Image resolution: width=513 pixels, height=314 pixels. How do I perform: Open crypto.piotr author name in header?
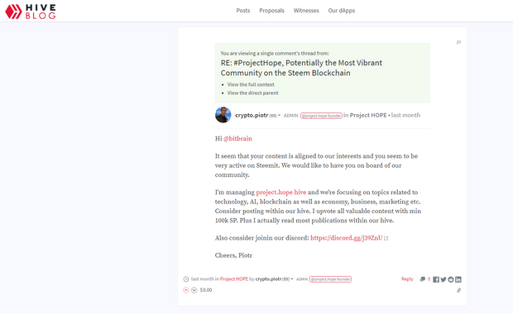point(252,115)
